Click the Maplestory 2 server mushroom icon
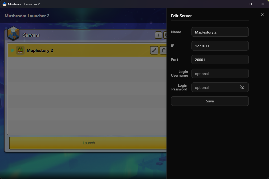The image size is (269, 179). pos(20,50)
